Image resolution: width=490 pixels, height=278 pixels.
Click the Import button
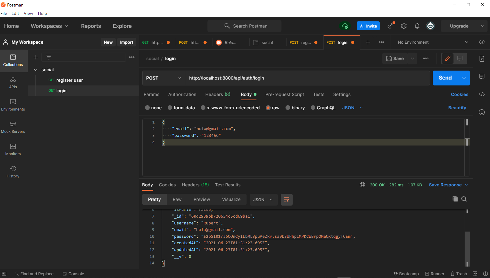(x=127, y=42)
